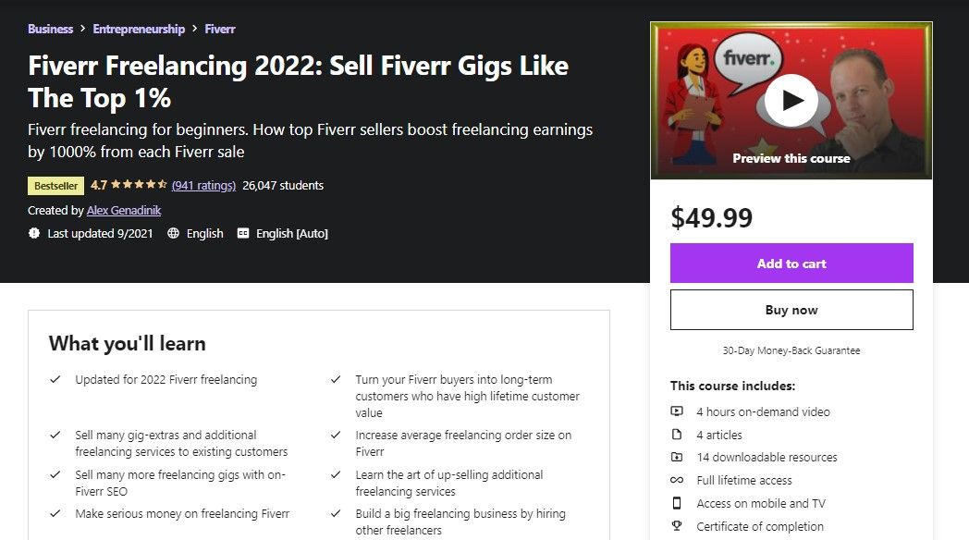Open the 941 ratings link
Viewport: 969px width, 540px height.
(x=203, y=185)
